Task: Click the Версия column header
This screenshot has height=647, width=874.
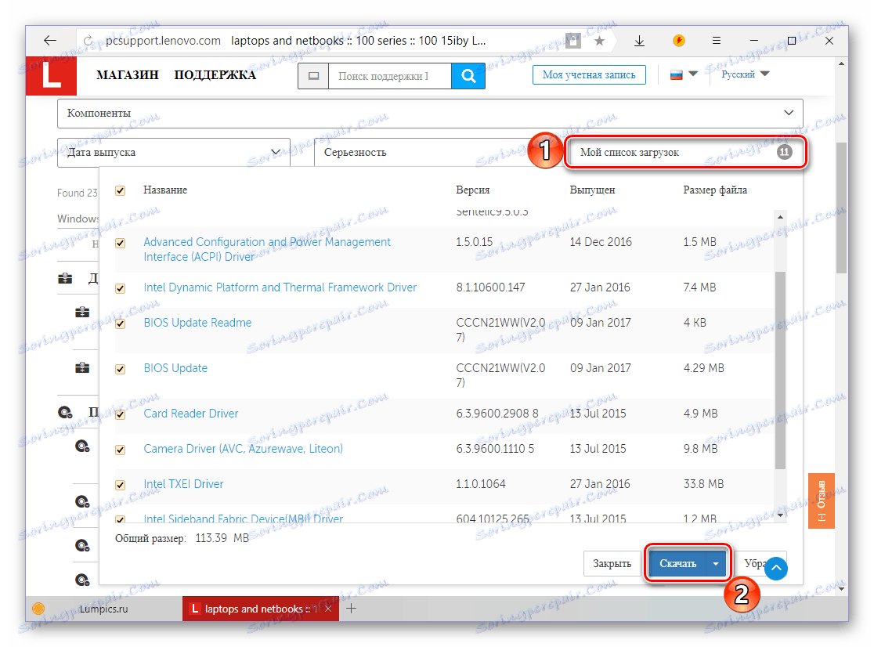Action: tap(473, 190)
